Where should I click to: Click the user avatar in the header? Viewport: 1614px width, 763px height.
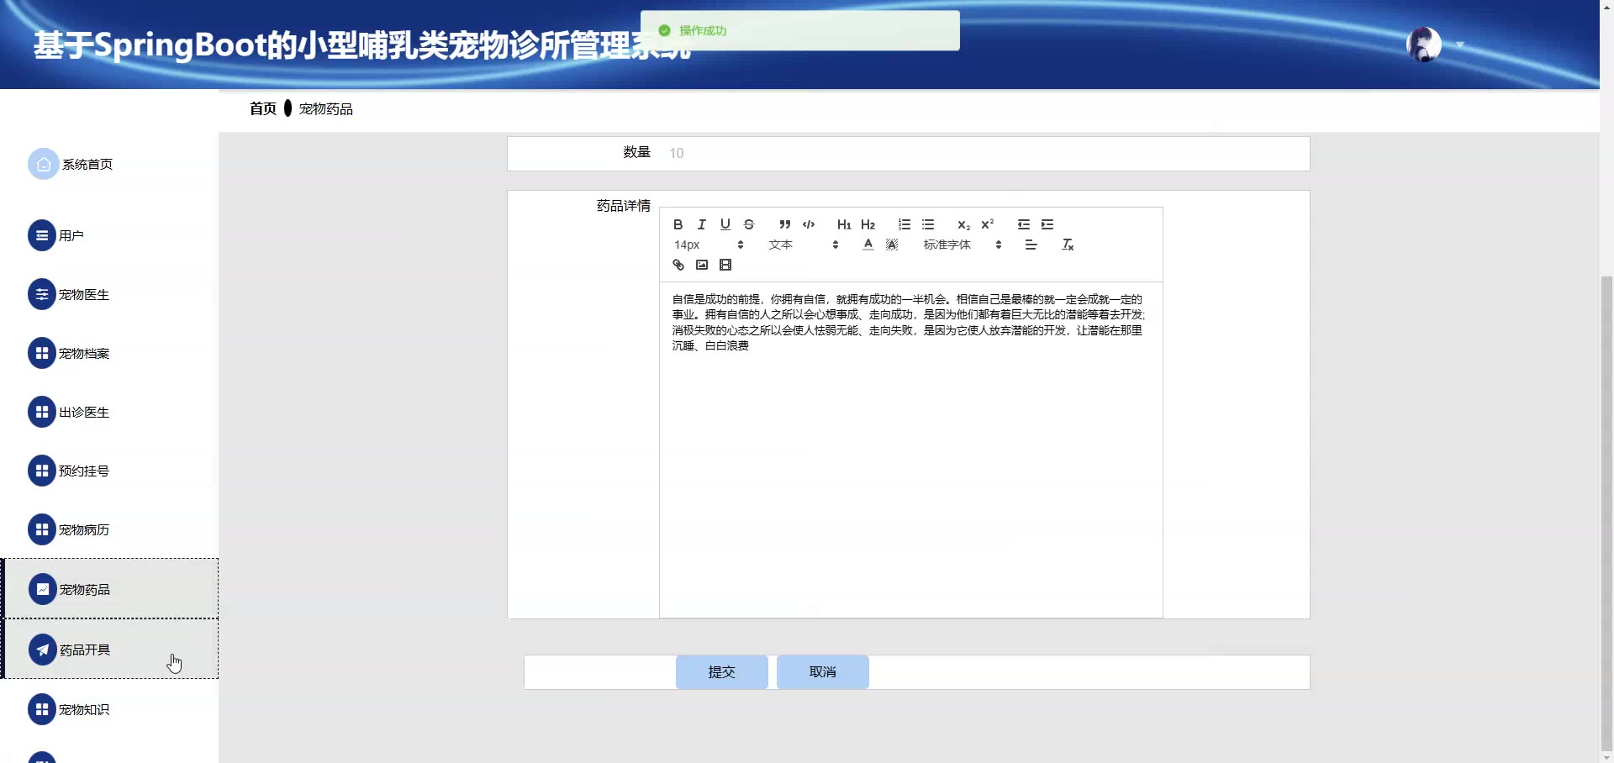pos(1424,45)
